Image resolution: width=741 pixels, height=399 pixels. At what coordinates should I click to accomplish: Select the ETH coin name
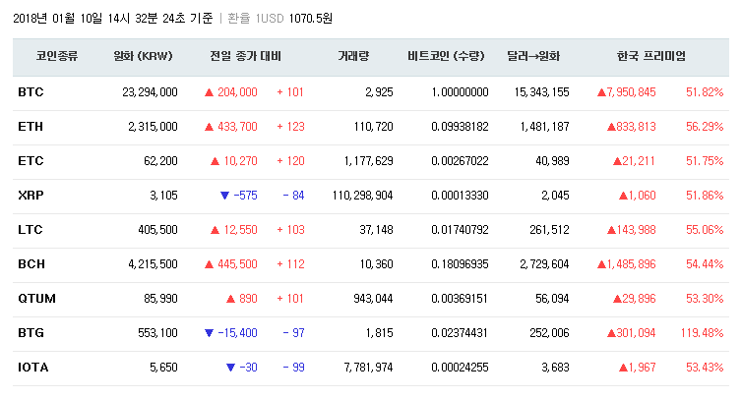click(31, 127)
